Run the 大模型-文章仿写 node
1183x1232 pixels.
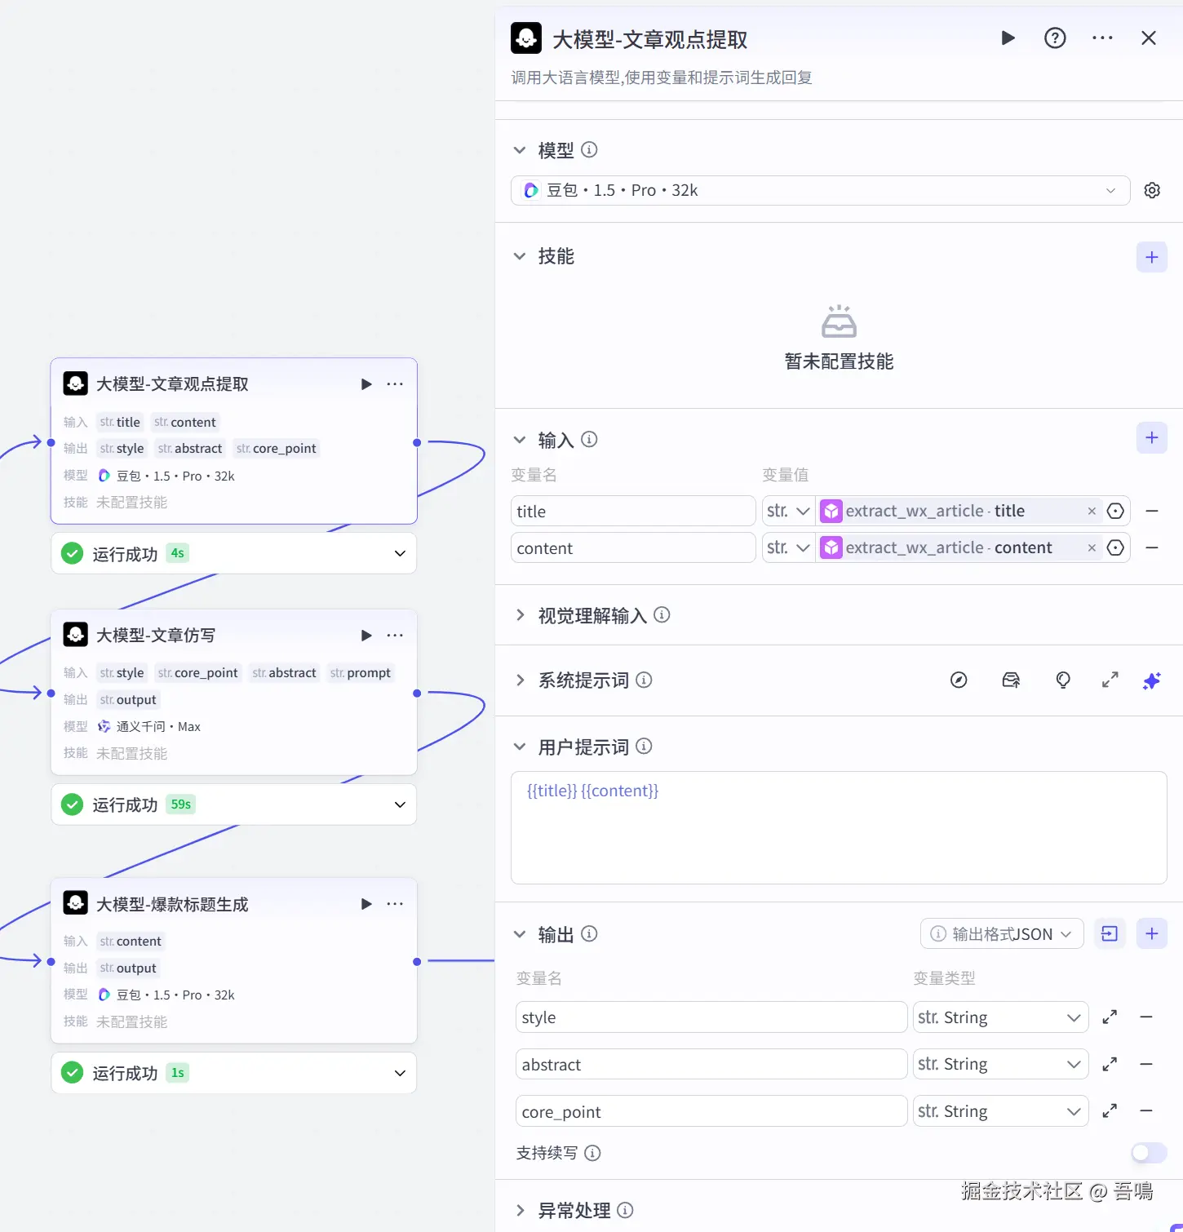click(366, 636)
